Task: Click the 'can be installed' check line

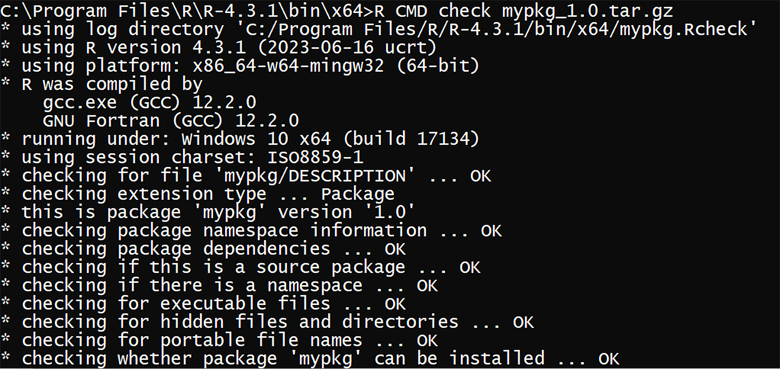Action: [x=310, y=358]
